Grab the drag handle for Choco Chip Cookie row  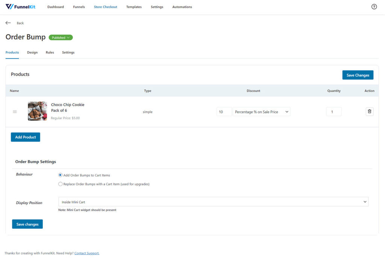point(15,112)
